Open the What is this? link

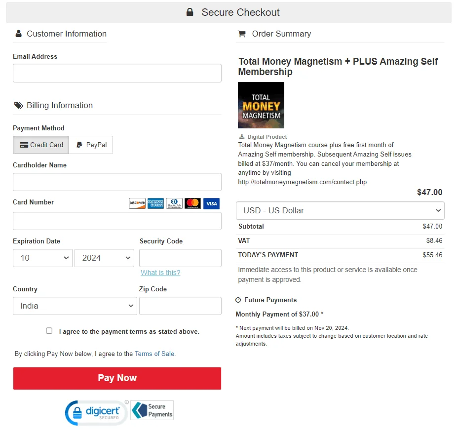[x=160, y=273]
